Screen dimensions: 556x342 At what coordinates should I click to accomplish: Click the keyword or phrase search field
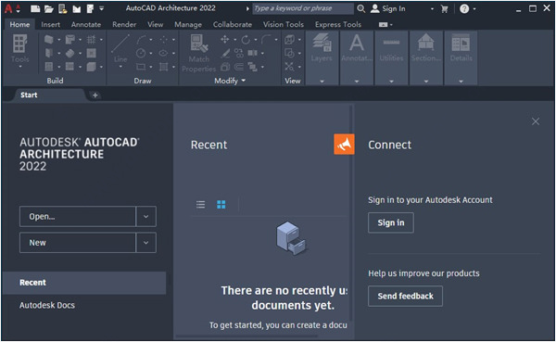(303, 9)
